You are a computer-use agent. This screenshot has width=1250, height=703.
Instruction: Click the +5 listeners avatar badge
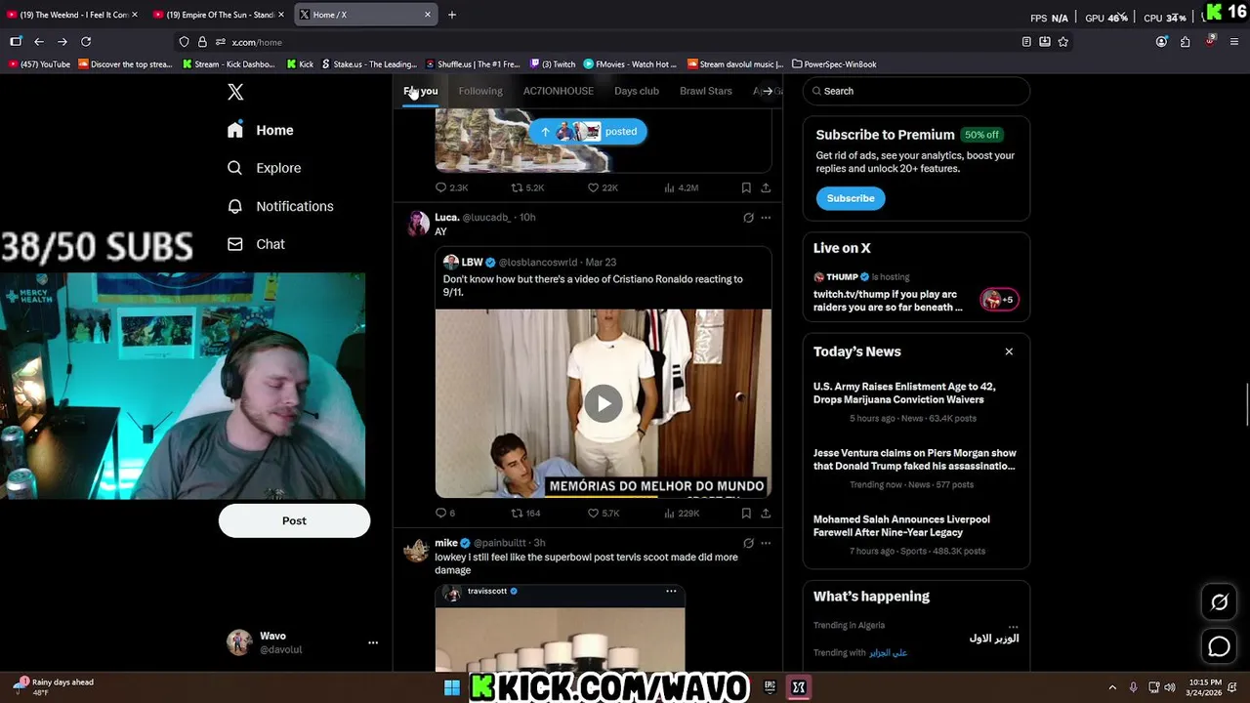coord(1000,300)
